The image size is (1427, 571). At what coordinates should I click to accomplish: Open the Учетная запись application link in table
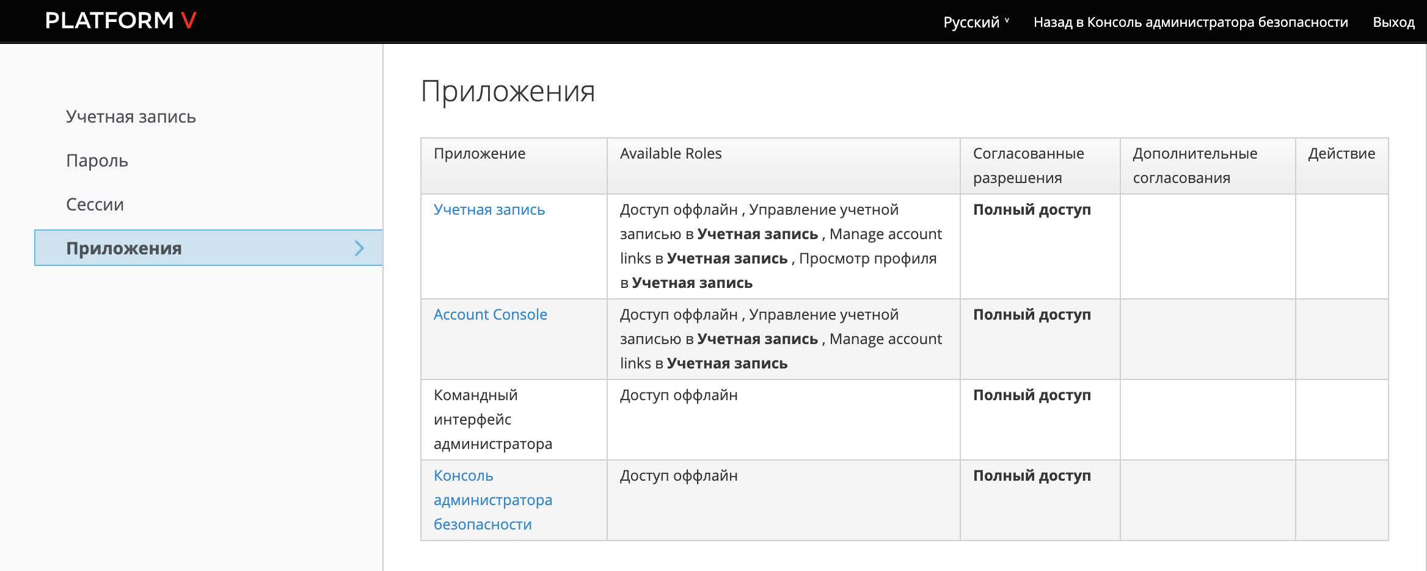489,209
